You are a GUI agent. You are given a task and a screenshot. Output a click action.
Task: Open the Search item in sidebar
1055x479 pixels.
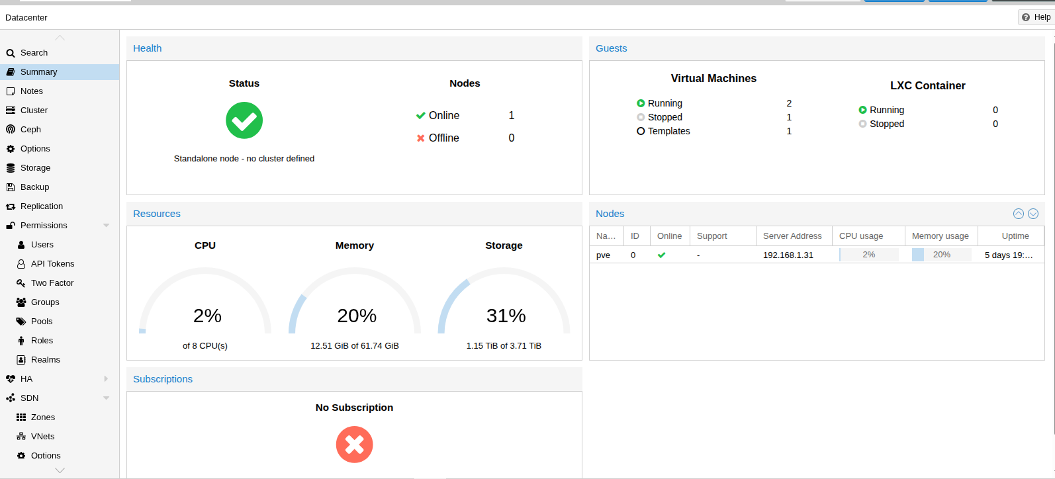pyautogui.click(x=34, y=53)
